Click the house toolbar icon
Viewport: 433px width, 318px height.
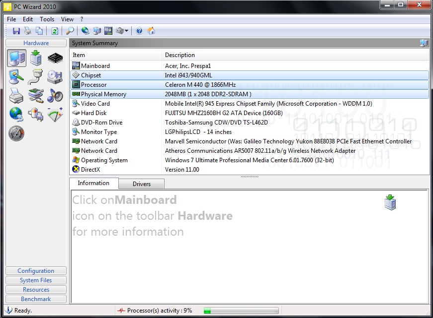tap(151, 31)
